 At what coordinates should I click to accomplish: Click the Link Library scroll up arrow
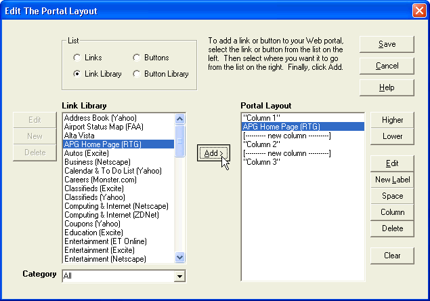click(x=179, y=119)
